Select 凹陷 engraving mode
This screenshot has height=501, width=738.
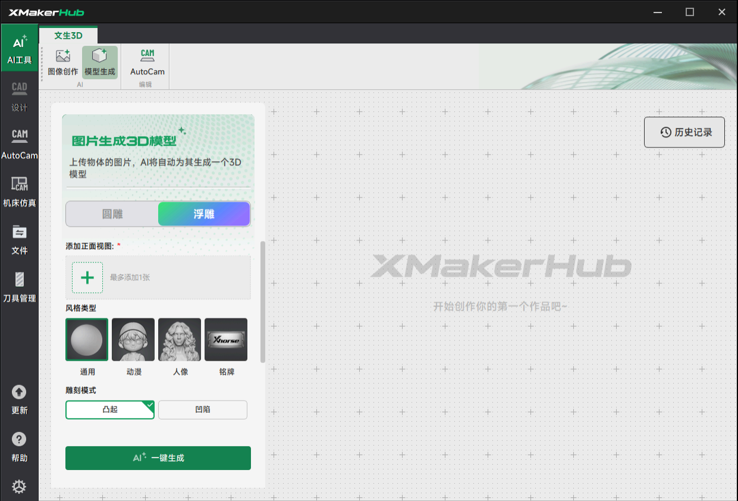pyautogui.click(x=203, y=409)
